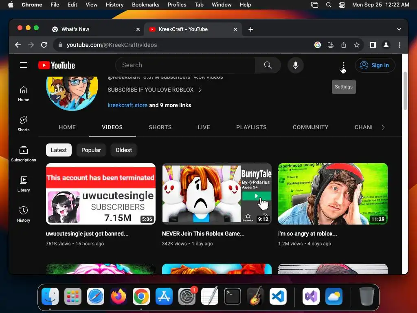Switch to the PLAYLISTS channel tab
The image size is (417, 313).
(x=251, y=127)
